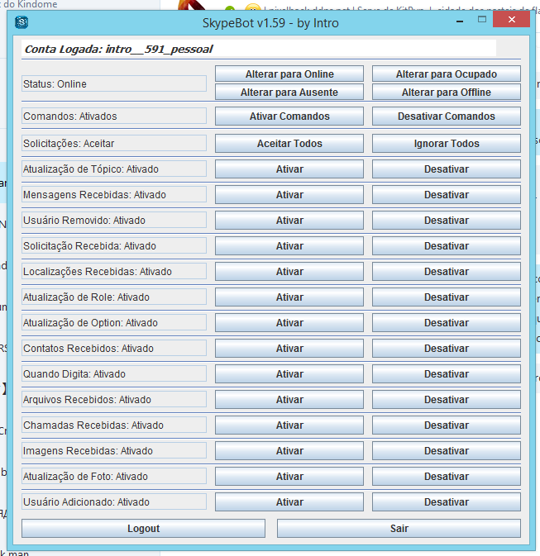Click Alterar para Online button
The width and height of the screenshot is (540, 556).
click(289, 74)
